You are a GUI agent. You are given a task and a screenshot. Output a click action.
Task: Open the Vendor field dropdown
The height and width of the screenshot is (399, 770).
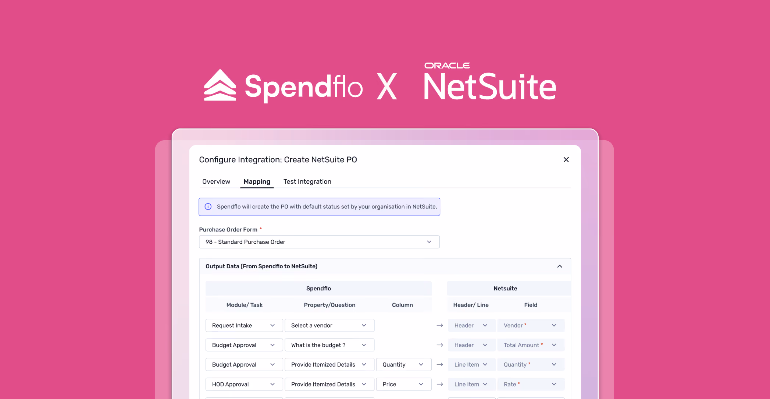pos(531,325)
